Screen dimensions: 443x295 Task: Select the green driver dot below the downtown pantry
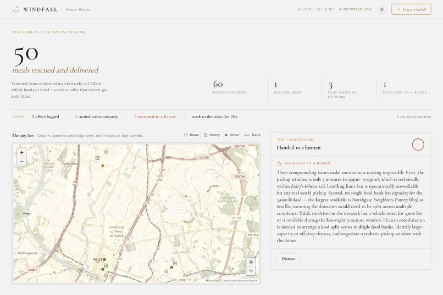pos(103,269)
